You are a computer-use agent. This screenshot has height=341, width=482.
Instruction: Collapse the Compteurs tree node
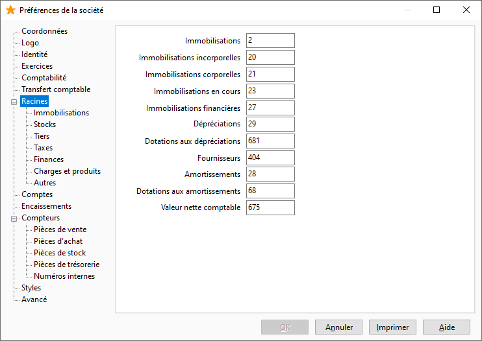pyautogui.click(x=14, y=218)
